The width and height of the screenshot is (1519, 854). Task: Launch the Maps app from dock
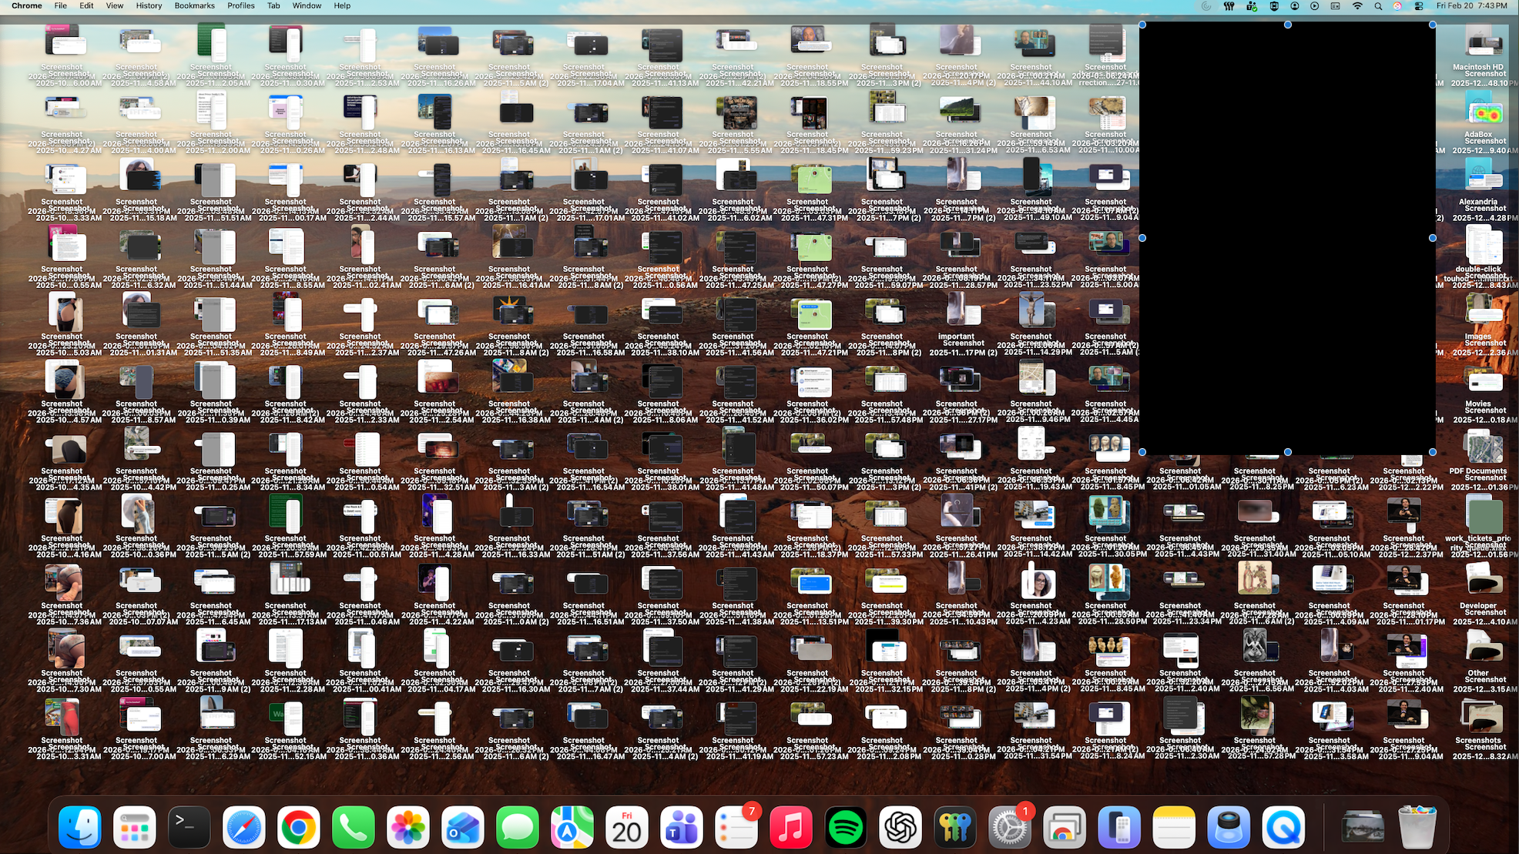pyautogui.click(x=572, y=828)
